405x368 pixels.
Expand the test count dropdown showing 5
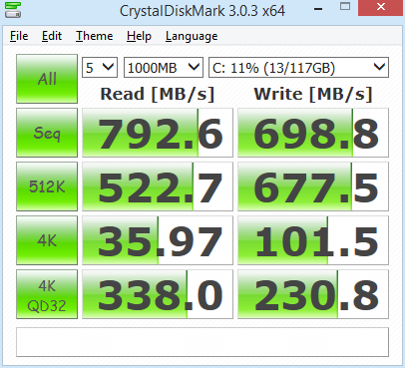point(100,68)
